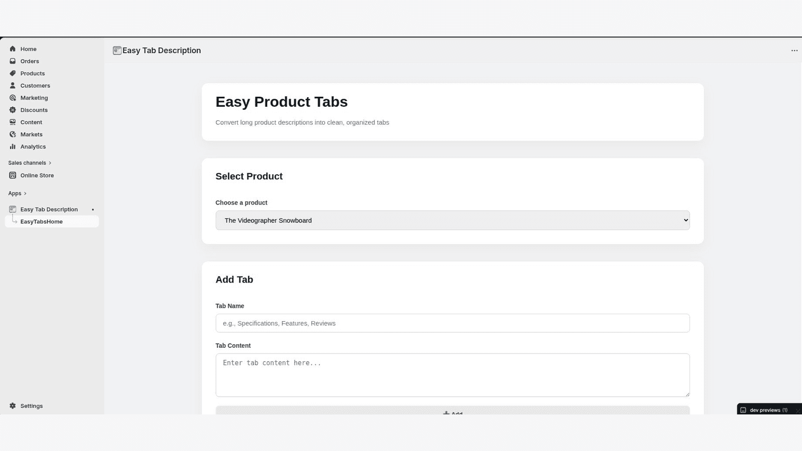This screenshot has height=451, width=802.
Task: Open Markets from the sidebar
Action: tap(13, 134)
